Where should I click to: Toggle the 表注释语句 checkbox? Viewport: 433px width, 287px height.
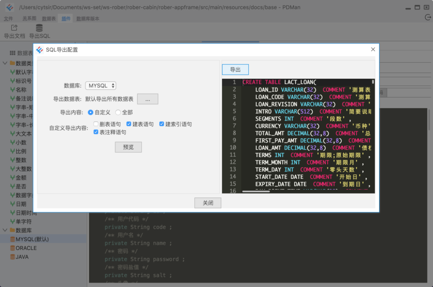coord(96,132)
